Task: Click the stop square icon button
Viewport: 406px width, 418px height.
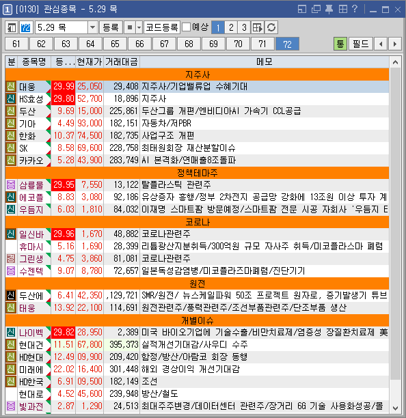Action: [x=130, y=27]
